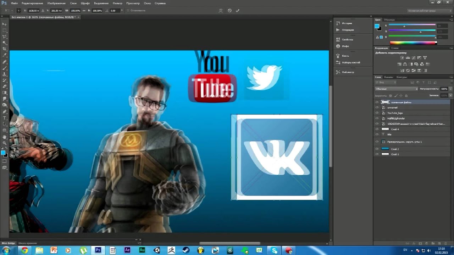The height and width of the screenshot is (255, 454).
Task: Switch to warp mode icon
Action: coord(221,11)
